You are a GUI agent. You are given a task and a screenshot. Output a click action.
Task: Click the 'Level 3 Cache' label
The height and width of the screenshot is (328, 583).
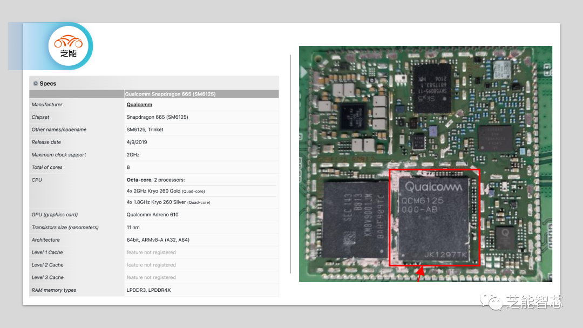pos(48,277)
